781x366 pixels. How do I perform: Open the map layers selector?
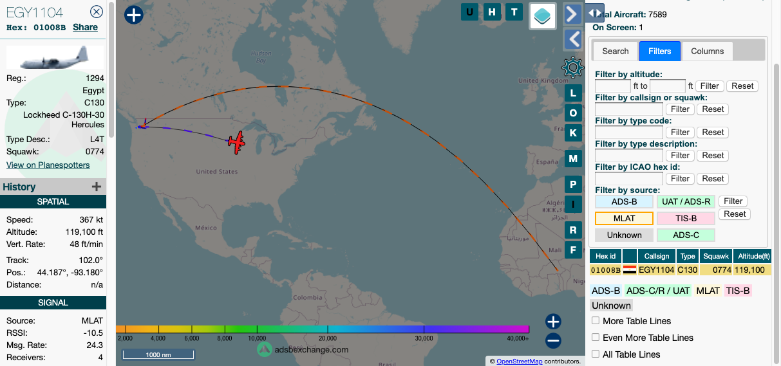[543, 16]
